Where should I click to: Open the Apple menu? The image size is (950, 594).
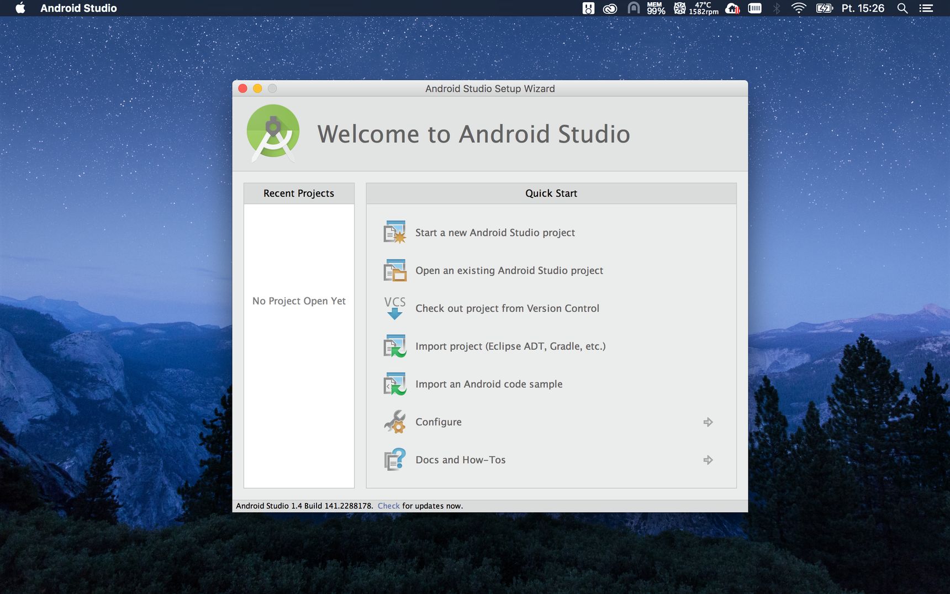click(x=20, y=8)
